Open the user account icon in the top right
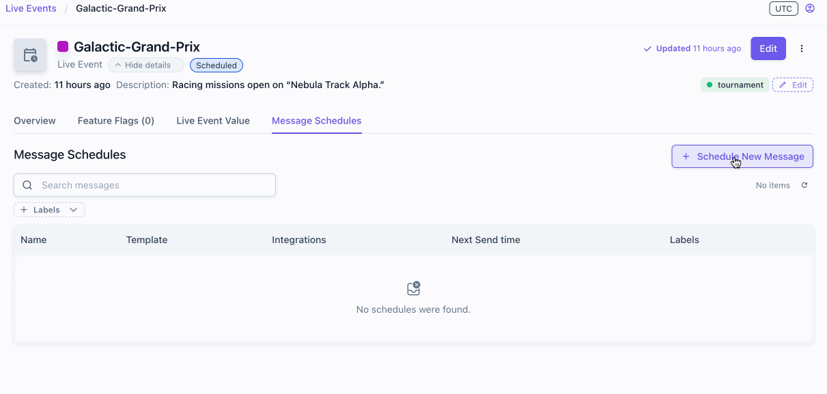 810,8
